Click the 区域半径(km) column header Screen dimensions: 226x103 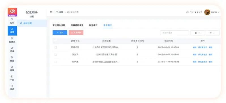click(x=138, y=41)
